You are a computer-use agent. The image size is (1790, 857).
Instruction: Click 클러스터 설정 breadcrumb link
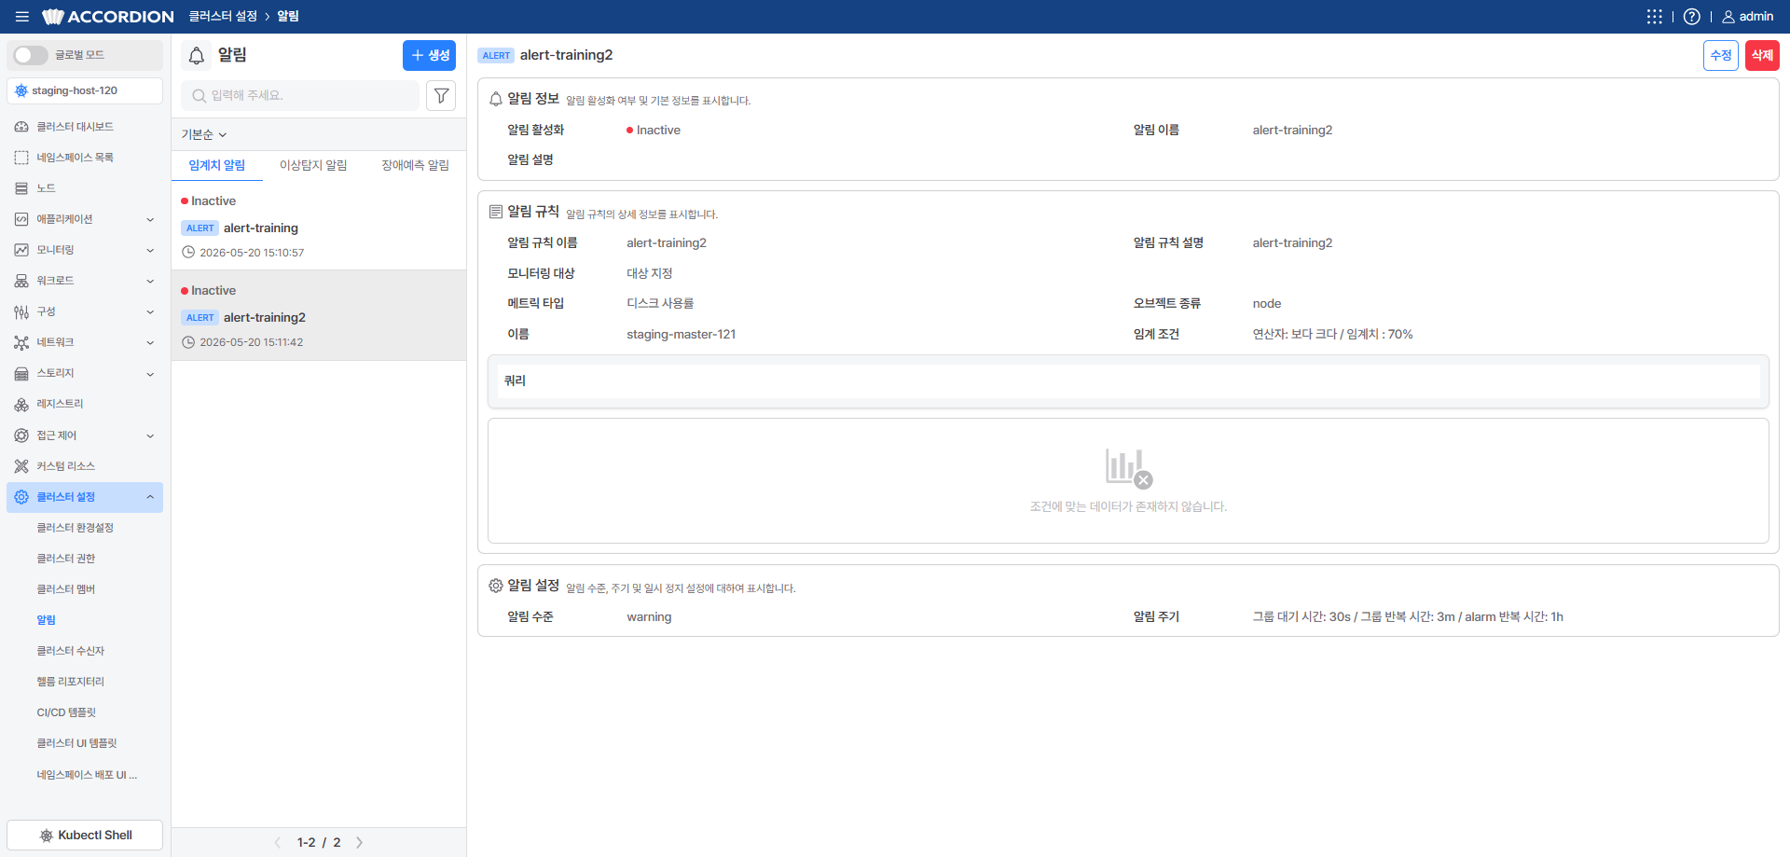click(223, 17)
